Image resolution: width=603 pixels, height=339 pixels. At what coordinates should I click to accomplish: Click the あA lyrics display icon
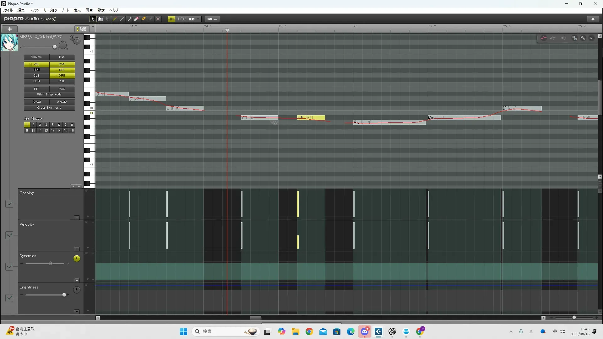[x=583, y=38]
